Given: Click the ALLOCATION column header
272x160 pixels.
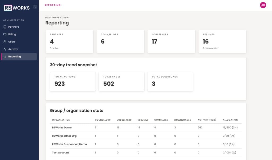Looking at the screenshot, I should [230, 120].
